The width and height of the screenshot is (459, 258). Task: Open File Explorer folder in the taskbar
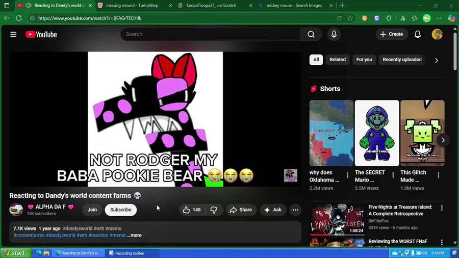tap(46, 253)
